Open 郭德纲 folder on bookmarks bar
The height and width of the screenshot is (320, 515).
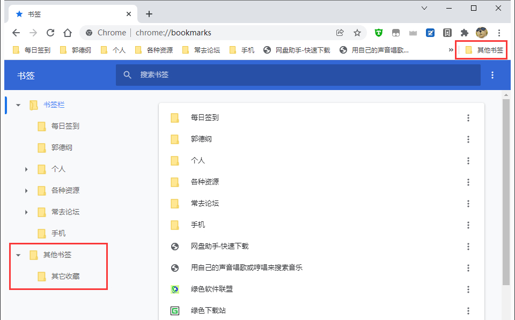point(75,50)
